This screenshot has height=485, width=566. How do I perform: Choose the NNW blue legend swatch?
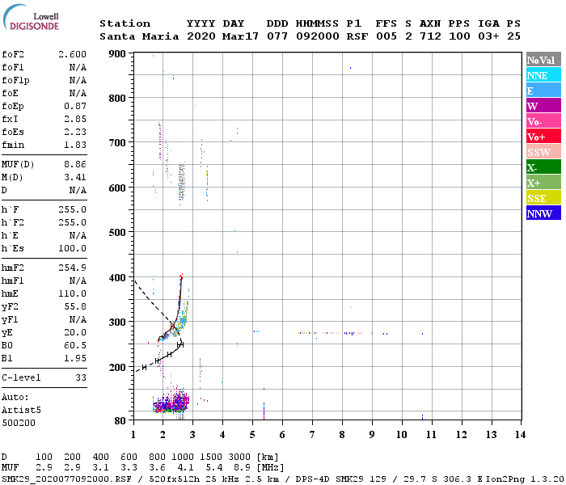(543, 213)
